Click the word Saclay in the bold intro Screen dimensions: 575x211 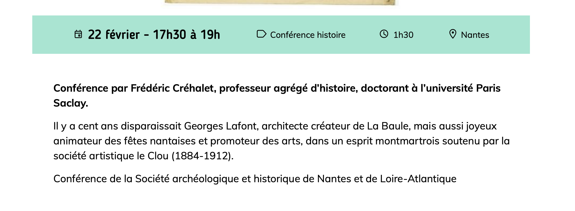70,103
